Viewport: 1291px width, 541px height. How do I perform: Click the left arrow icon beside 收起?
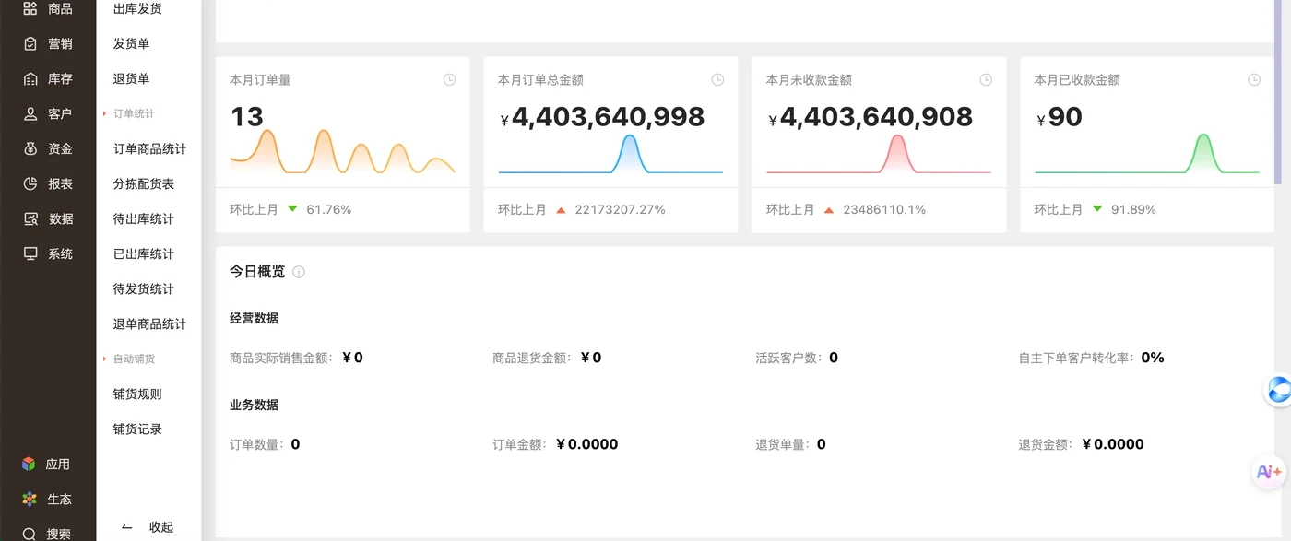pos(127,527)
